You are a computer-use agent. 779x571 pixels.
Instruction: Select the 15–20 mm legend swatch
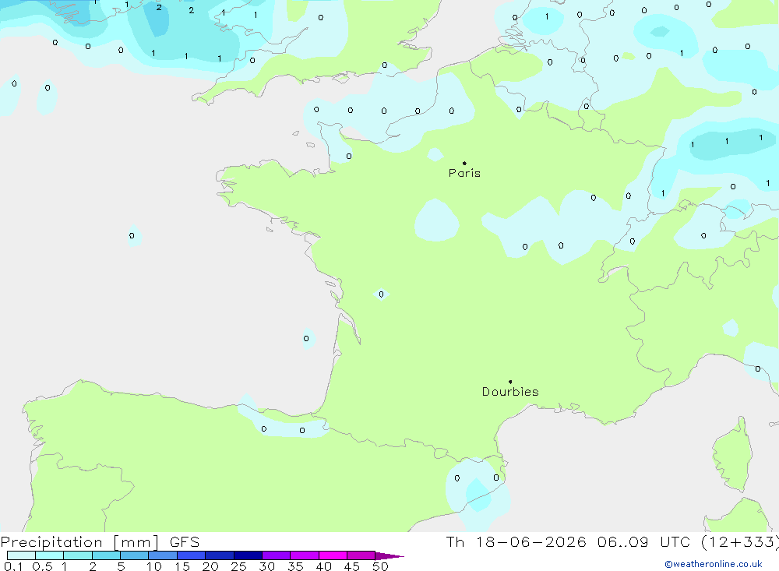click(x=191, y=555)
